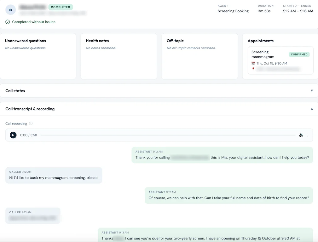Click the 9:12 AM – 9:16 AM time range
The width and height of the screenshot is (318, 242).
tap(298, 11)
